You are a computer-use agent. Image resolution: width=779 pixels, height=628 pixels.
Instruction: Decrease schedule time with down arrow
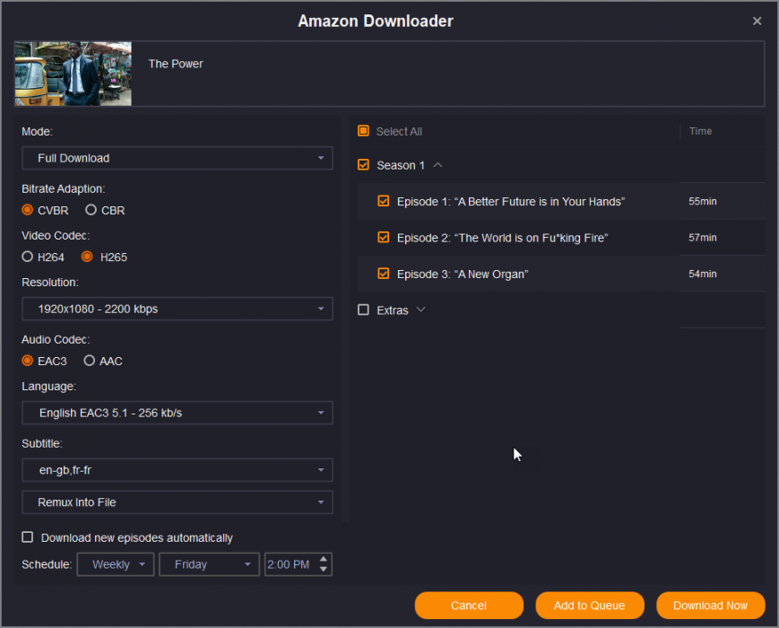[x=324, y=569]
